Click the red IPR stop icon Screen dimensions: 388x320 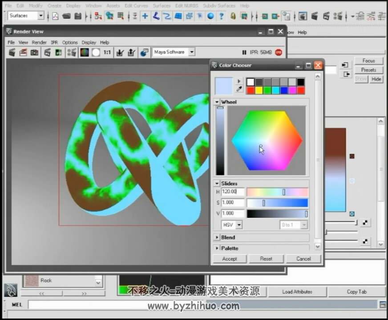279,52
